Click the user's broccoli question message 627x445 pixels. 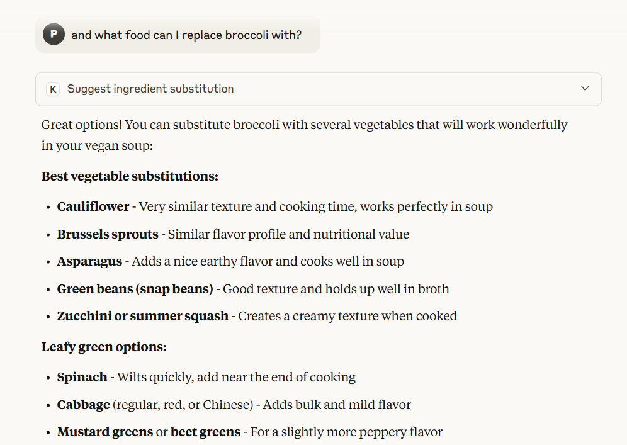click(186, 35)
